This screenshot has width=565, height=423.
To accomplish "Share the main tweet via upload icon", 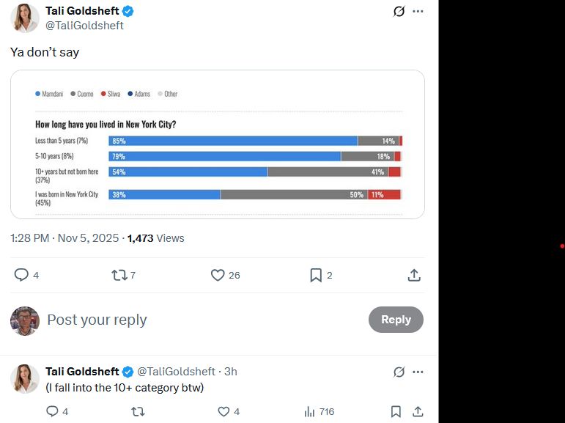I will (414, 275).
